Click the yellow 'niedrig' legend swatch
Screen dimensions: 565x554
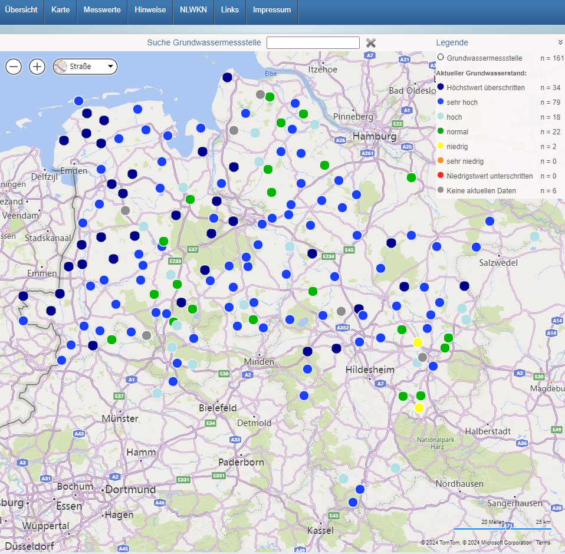(440, 146)
